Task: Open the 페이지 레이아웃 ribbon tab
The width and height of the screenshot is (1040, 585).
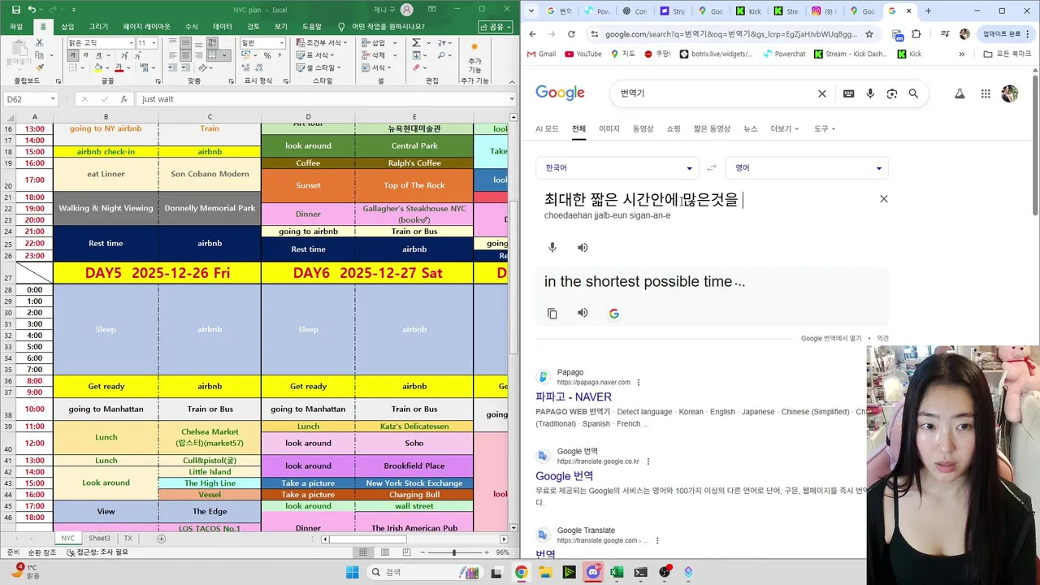Action: click(x=146, y=27)
